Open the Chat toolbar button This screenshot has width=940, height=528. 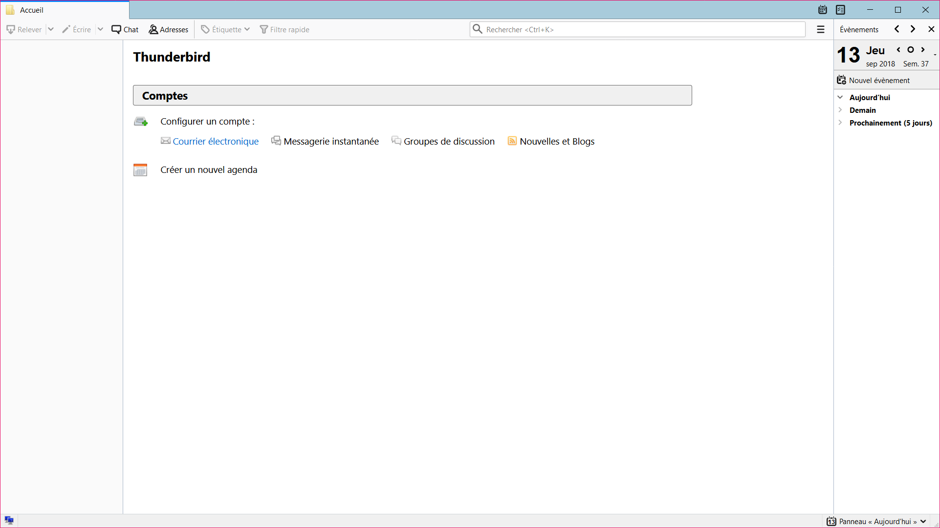[125, 30]
